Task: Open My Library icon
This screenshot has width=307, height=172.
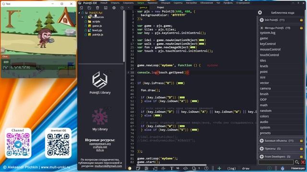Action: tap(100, 117)
